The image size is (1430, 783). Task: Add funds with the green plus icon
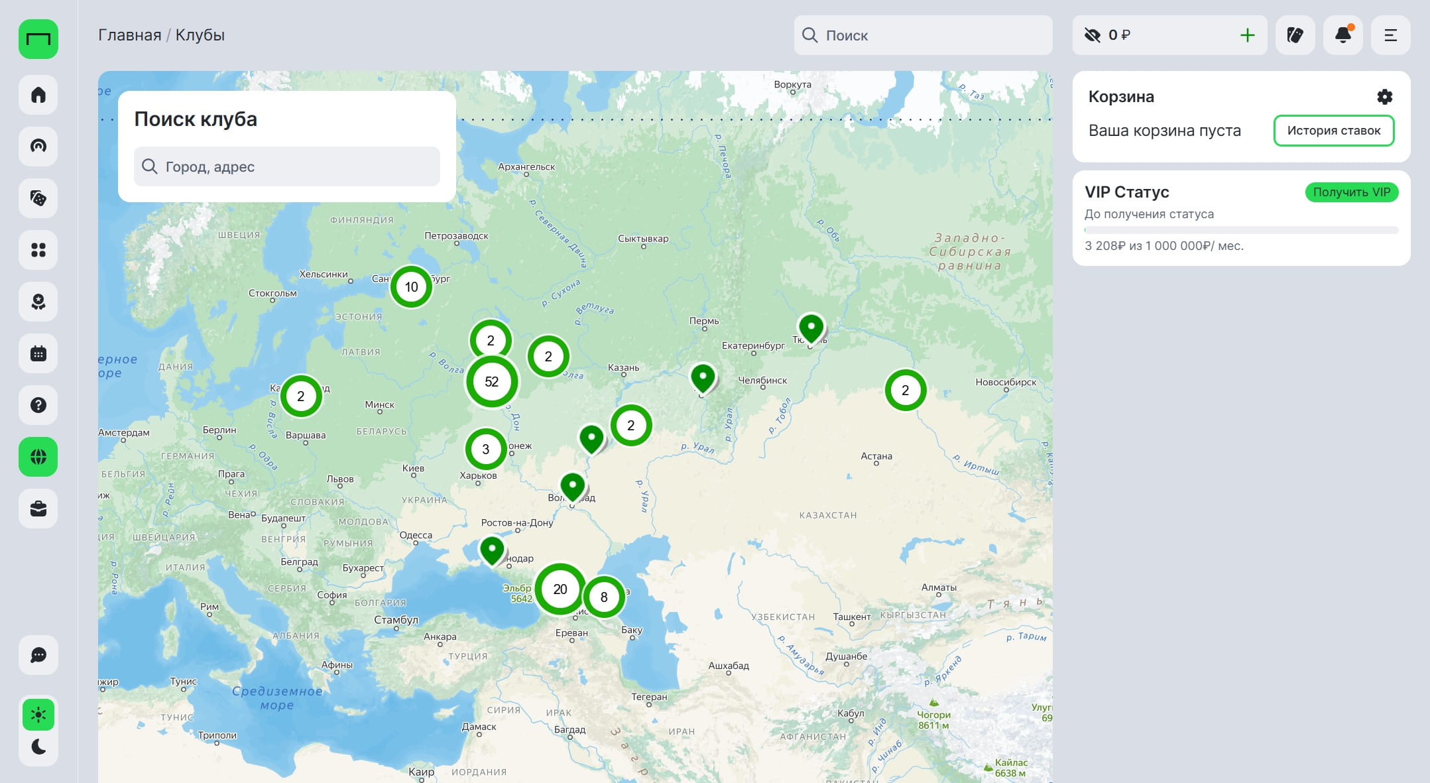[1247, 35]
